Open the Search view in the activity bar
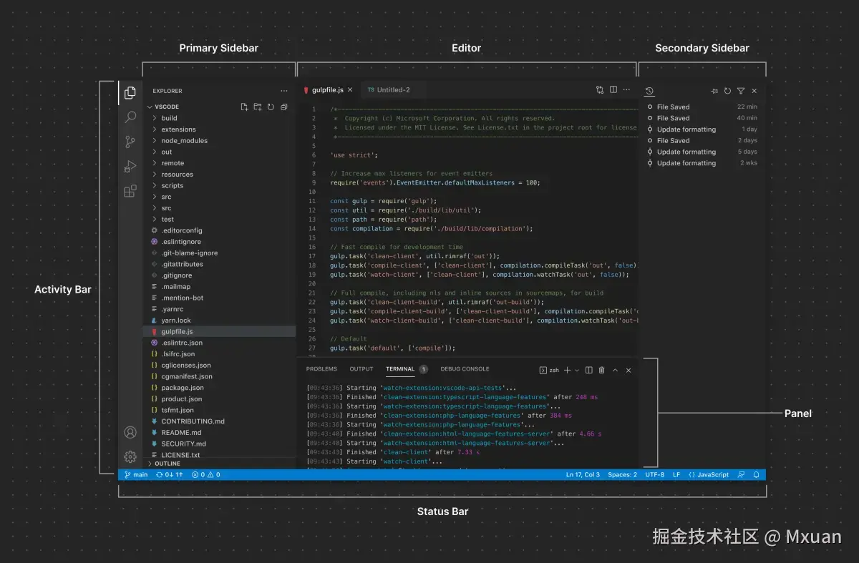This screenshot has width=859, height=563. tap(130, 117)
